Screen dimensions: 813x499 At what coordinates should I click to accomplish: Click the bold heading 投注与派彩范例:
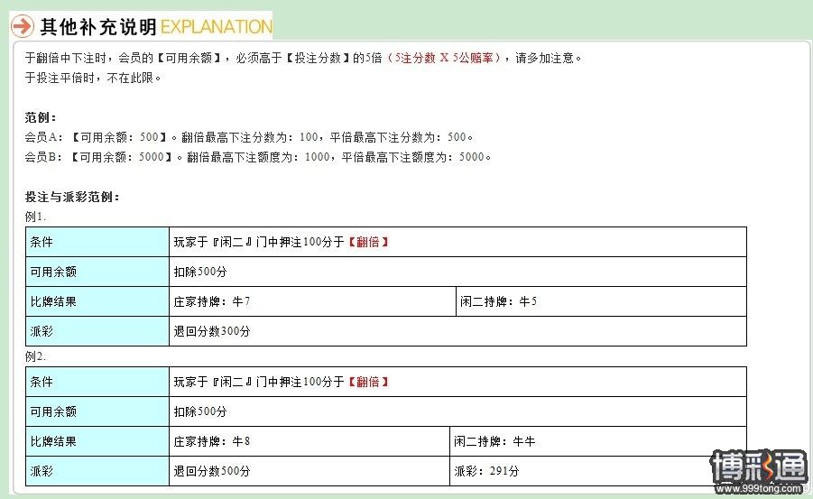point(72,197)
